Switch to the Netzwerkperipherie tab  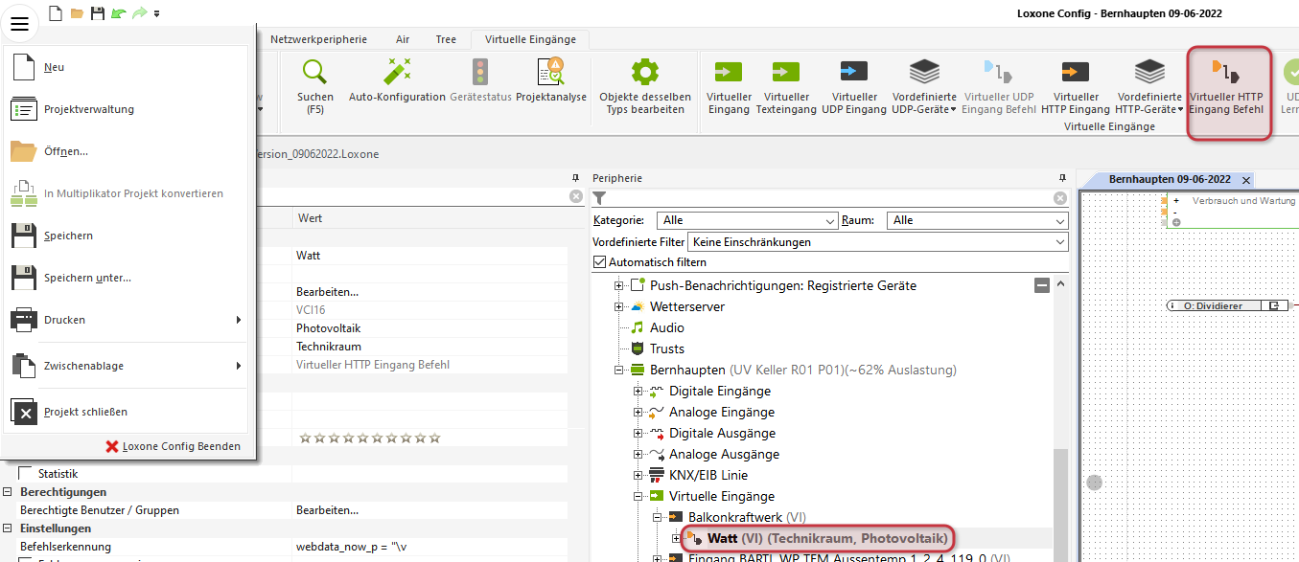click(x=318, y=39)
